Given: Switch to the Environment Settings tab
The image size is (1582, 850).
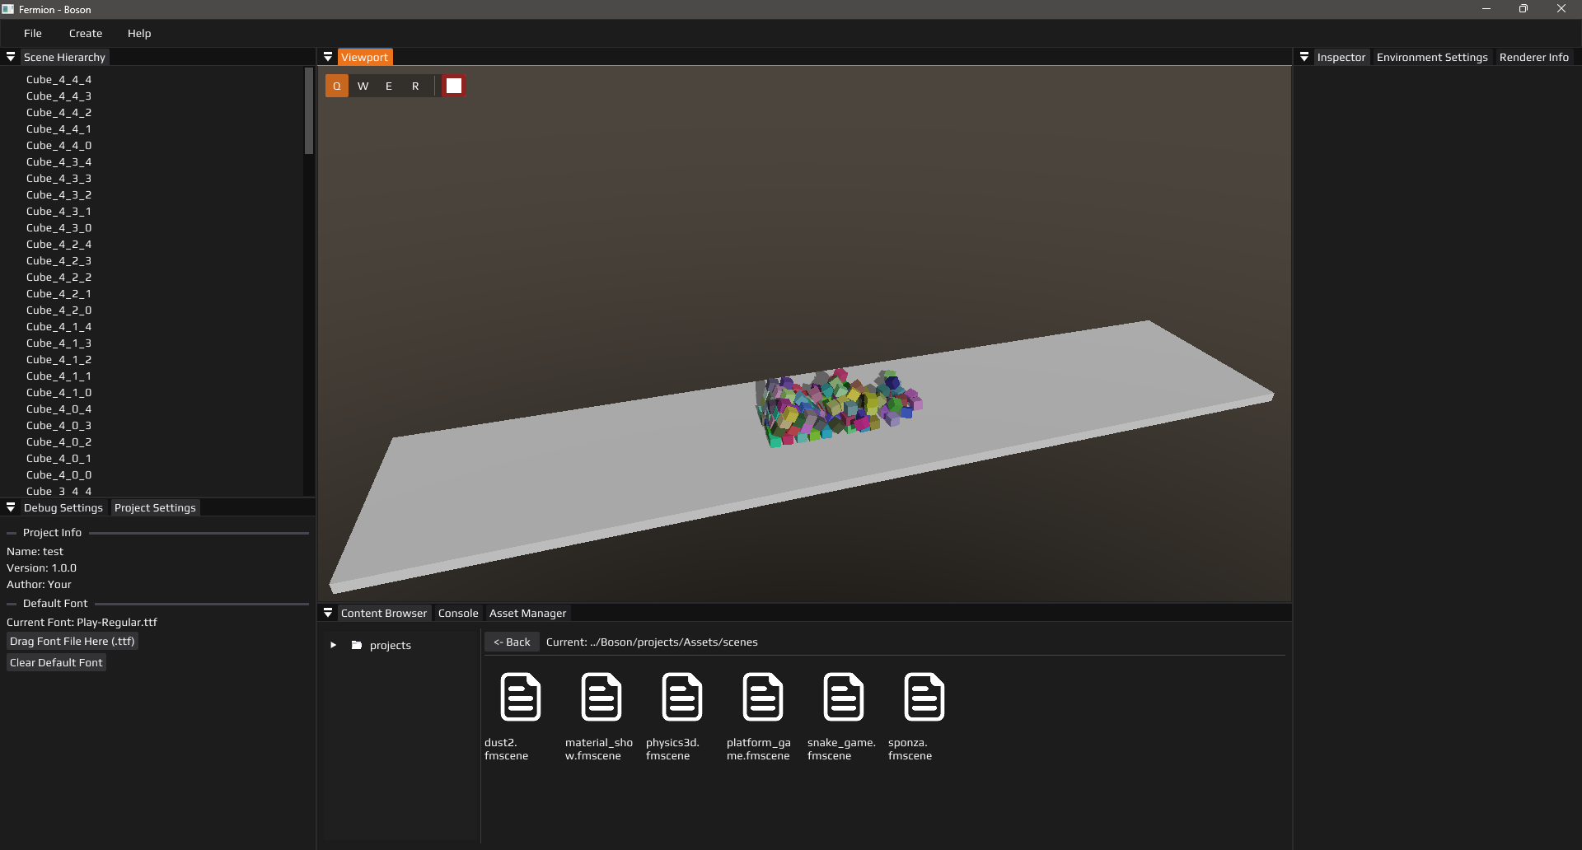Looking at the screenshot, I should click(1431, 57).
